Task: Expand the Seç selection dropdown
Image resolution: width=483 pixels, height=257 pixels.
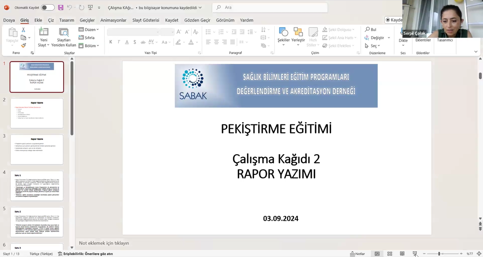Action: point(373,46)
